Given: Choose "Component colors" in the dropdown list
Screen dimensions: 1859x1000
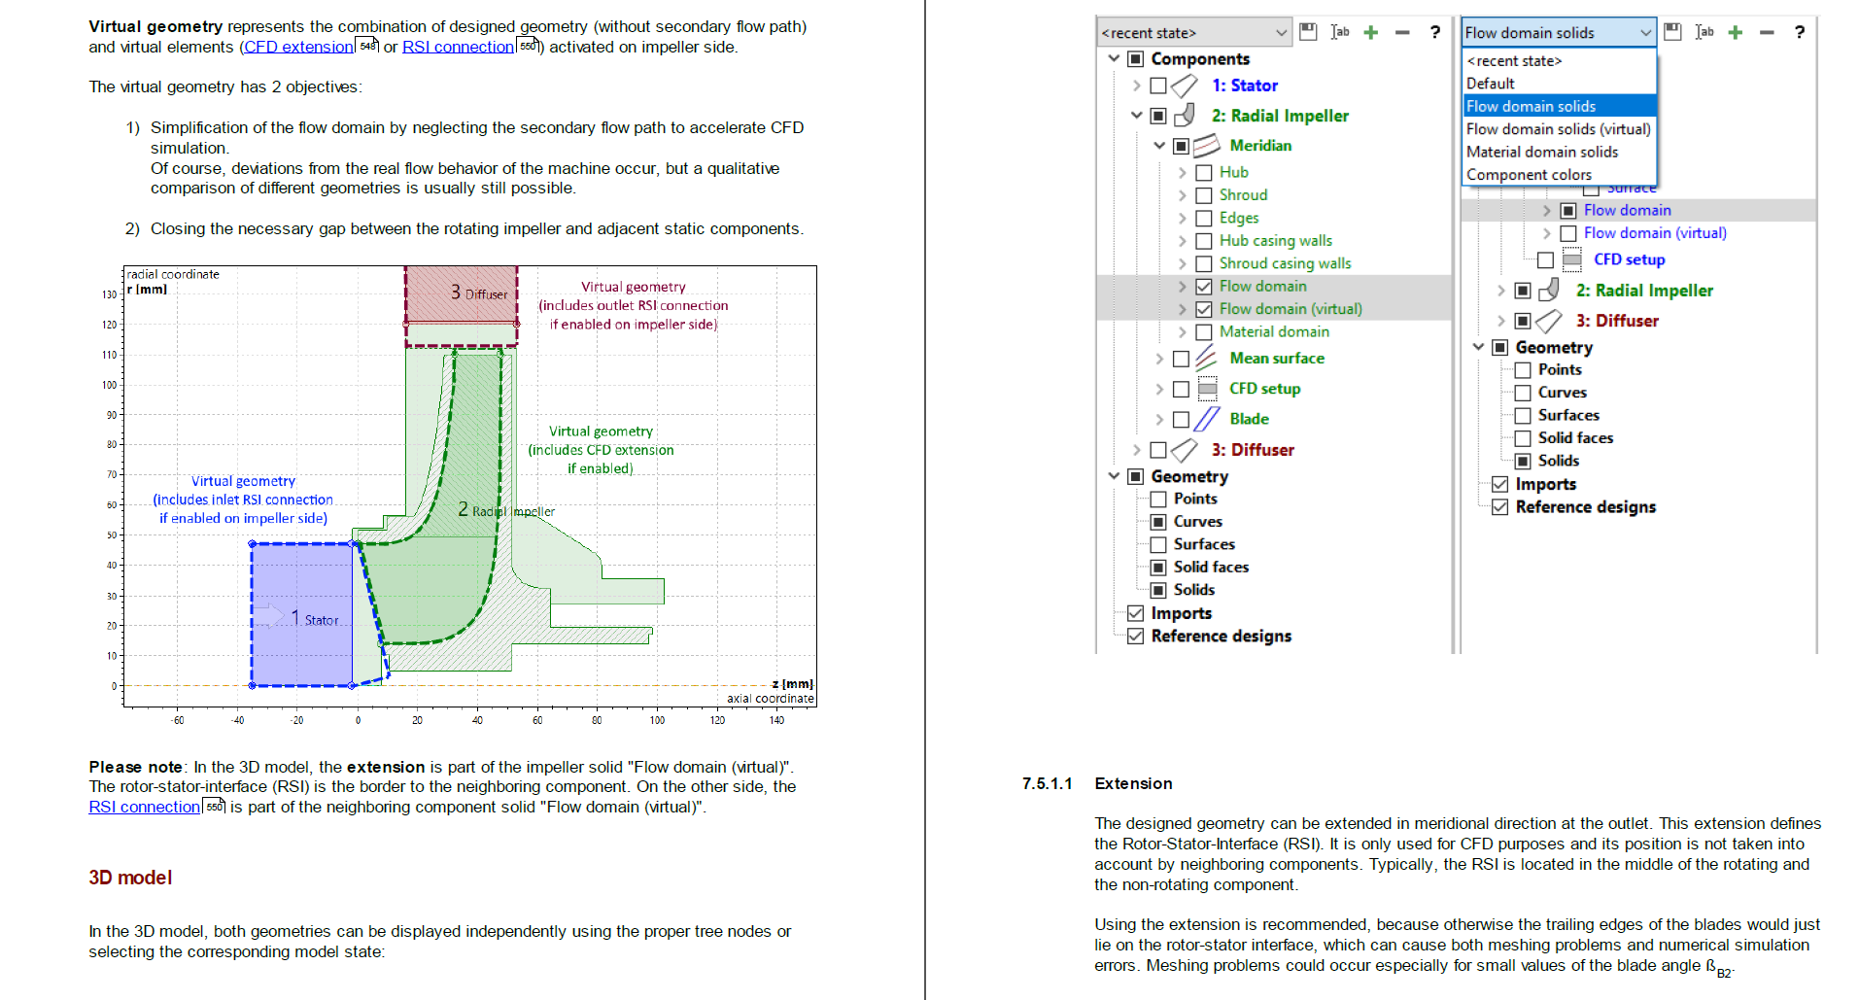Looking at the screenshot, I should click(1529, 175).
